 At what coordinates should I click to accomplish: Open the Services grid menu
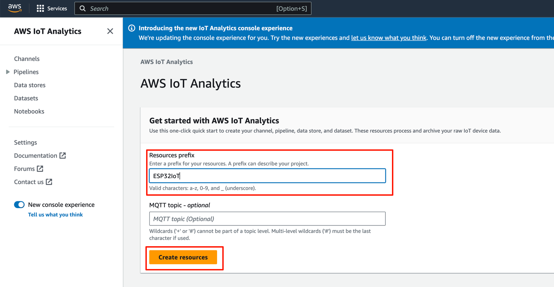[x=40, y=8]
